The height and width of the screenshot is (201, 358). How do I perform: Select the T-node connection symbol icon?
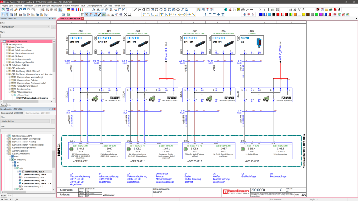(162, 14)
